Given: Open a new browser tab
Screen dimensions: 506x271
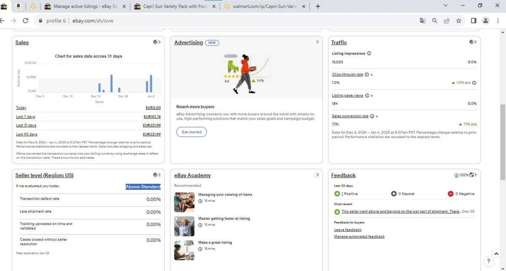Looking at the screenshot, I should click(318, 6).
